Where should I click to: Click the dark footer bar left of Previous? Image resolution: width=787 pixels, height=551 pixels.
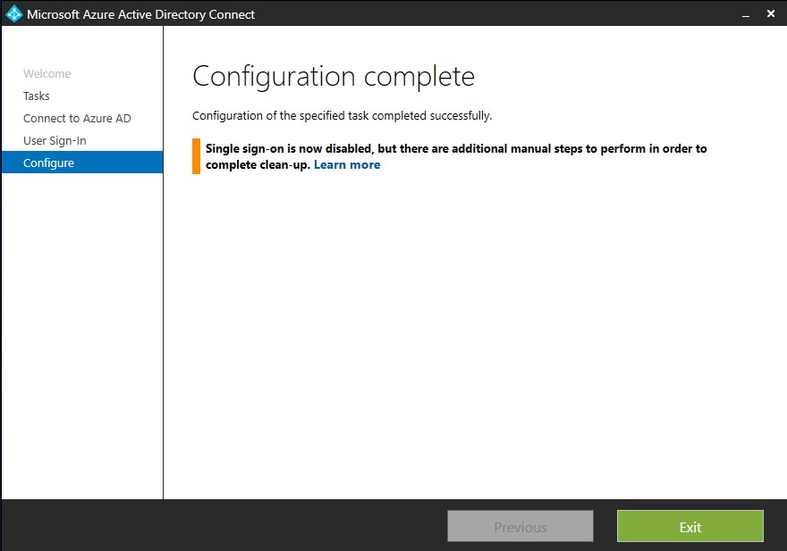click(x=224, y=526)
